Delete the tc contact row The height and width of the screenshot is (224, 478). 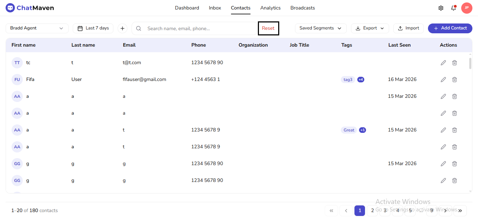(454, 63)
